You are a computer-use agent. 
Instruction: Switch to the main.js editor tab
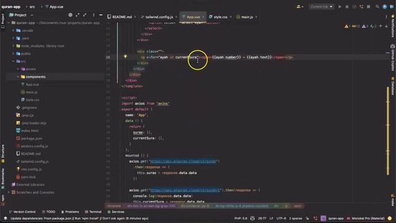coord(247,17)
